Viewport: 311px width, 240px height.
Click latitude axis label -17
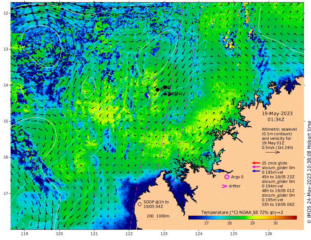click(x=5, y=193)
